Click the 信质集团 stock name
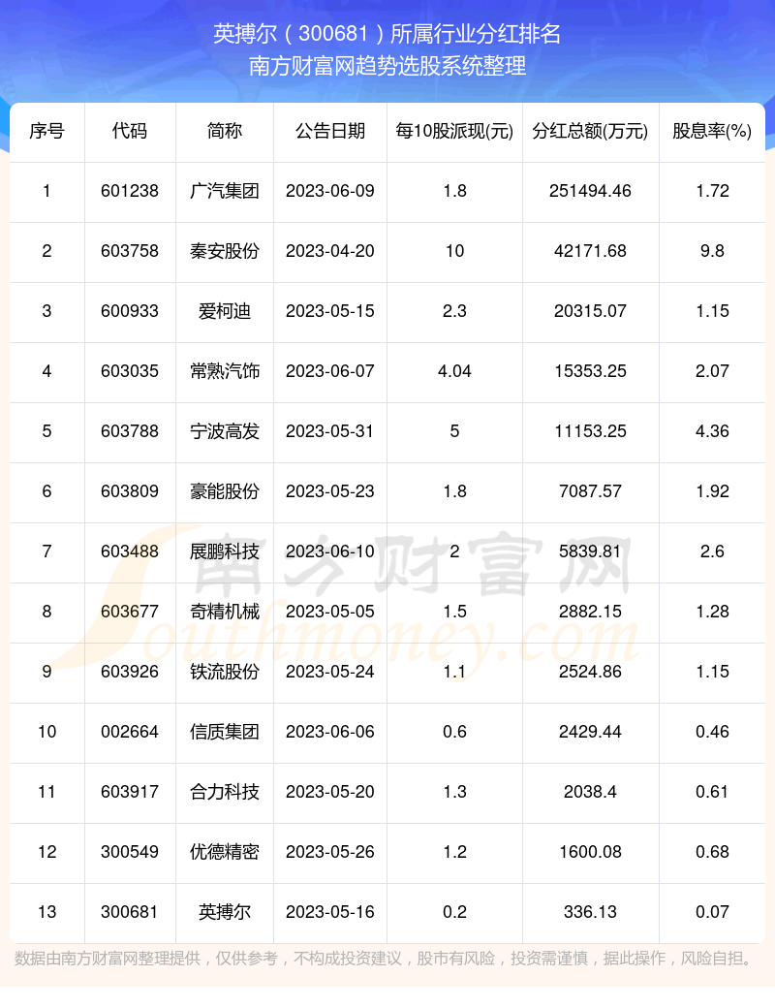This screenshot has height=1008, width=775. coord(225,732)
